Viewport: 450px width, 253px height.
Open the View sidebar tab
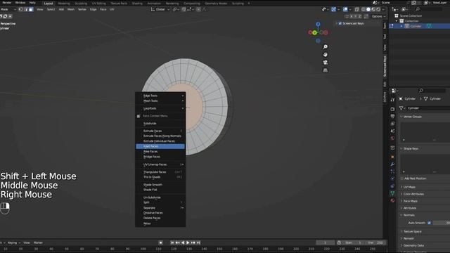(x=385, y=47)
